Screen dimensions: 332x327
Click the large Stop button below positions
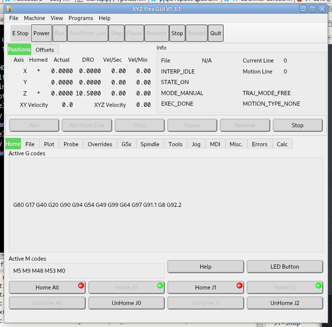tap(297, 125)
